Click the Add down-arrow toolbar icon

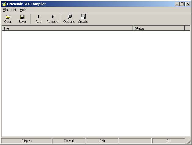tap(38, 17)
